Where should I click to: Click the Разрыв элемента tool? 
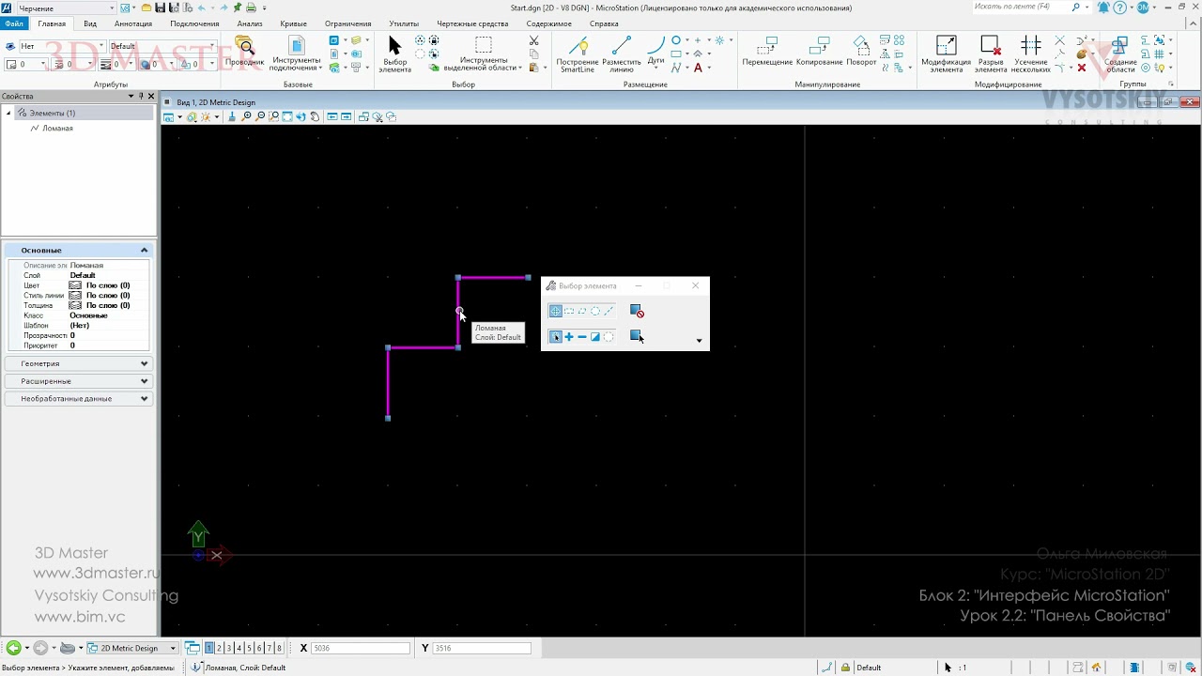coord(990,54)
